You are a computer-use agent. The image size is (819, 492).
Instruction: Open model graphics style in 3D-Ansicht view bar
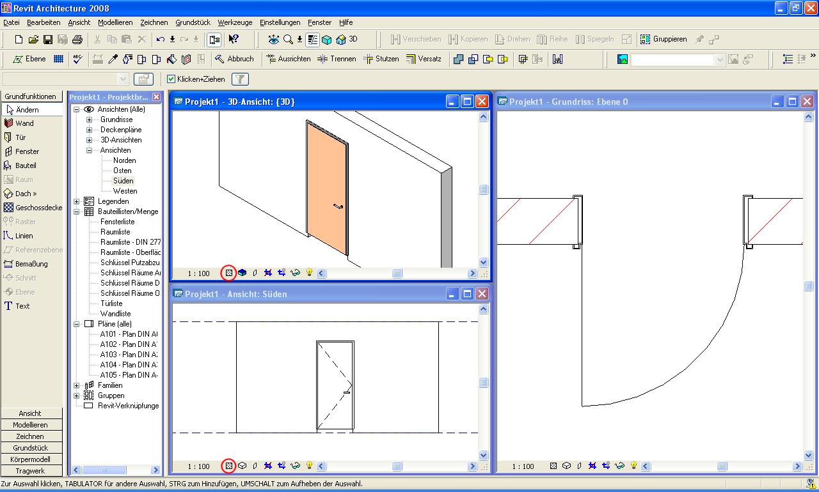243,273
